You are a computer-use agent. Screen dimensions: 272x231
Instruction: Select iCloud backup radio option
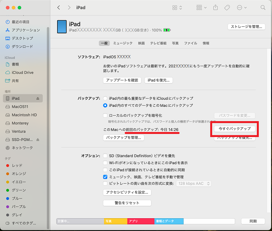[105, 99]
